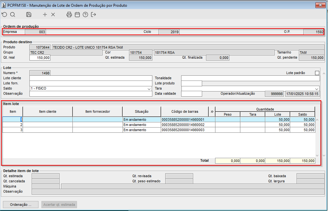The image size is (328, 211).
Task: Select the barcode cell ending in 0003
Action: 188,130
